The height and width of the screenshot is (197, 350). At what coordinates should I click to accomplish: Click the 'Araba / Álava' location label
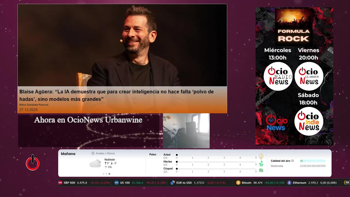click(105, 153)
